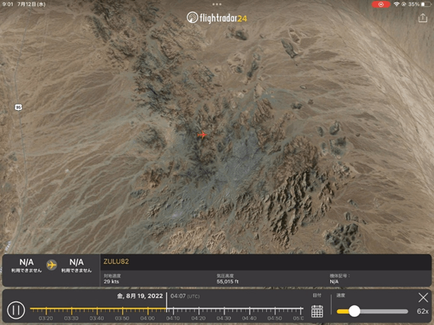Tap the 62x speed value
The width and height of the screenshot is (434, 325).
[423, 312]
